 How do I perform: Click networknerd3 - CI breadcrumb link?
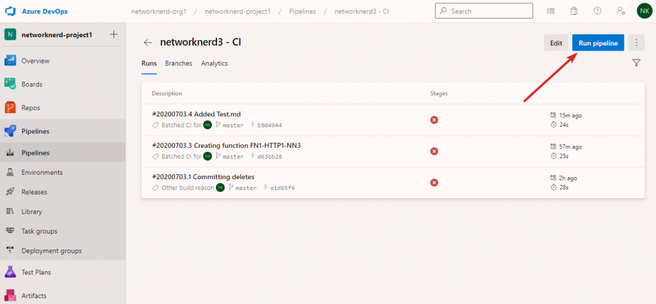pyautogui.click(x=362, y=12)
